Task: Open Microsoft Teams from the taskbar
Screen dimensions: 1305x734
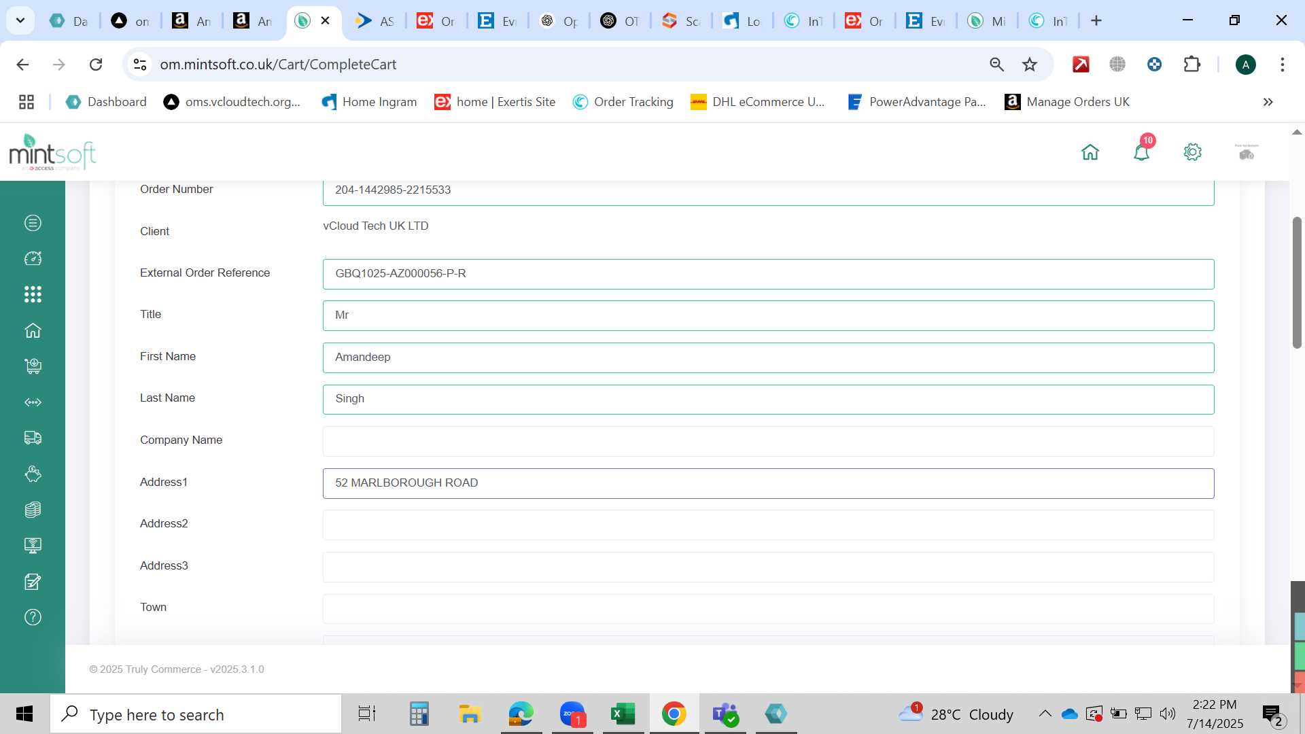Action: click(x=725, y=714)
